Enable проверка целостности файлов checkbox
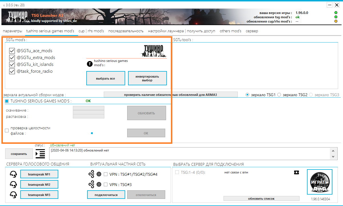The width and height of the screenshot is (343, 206). click(7, 131)
